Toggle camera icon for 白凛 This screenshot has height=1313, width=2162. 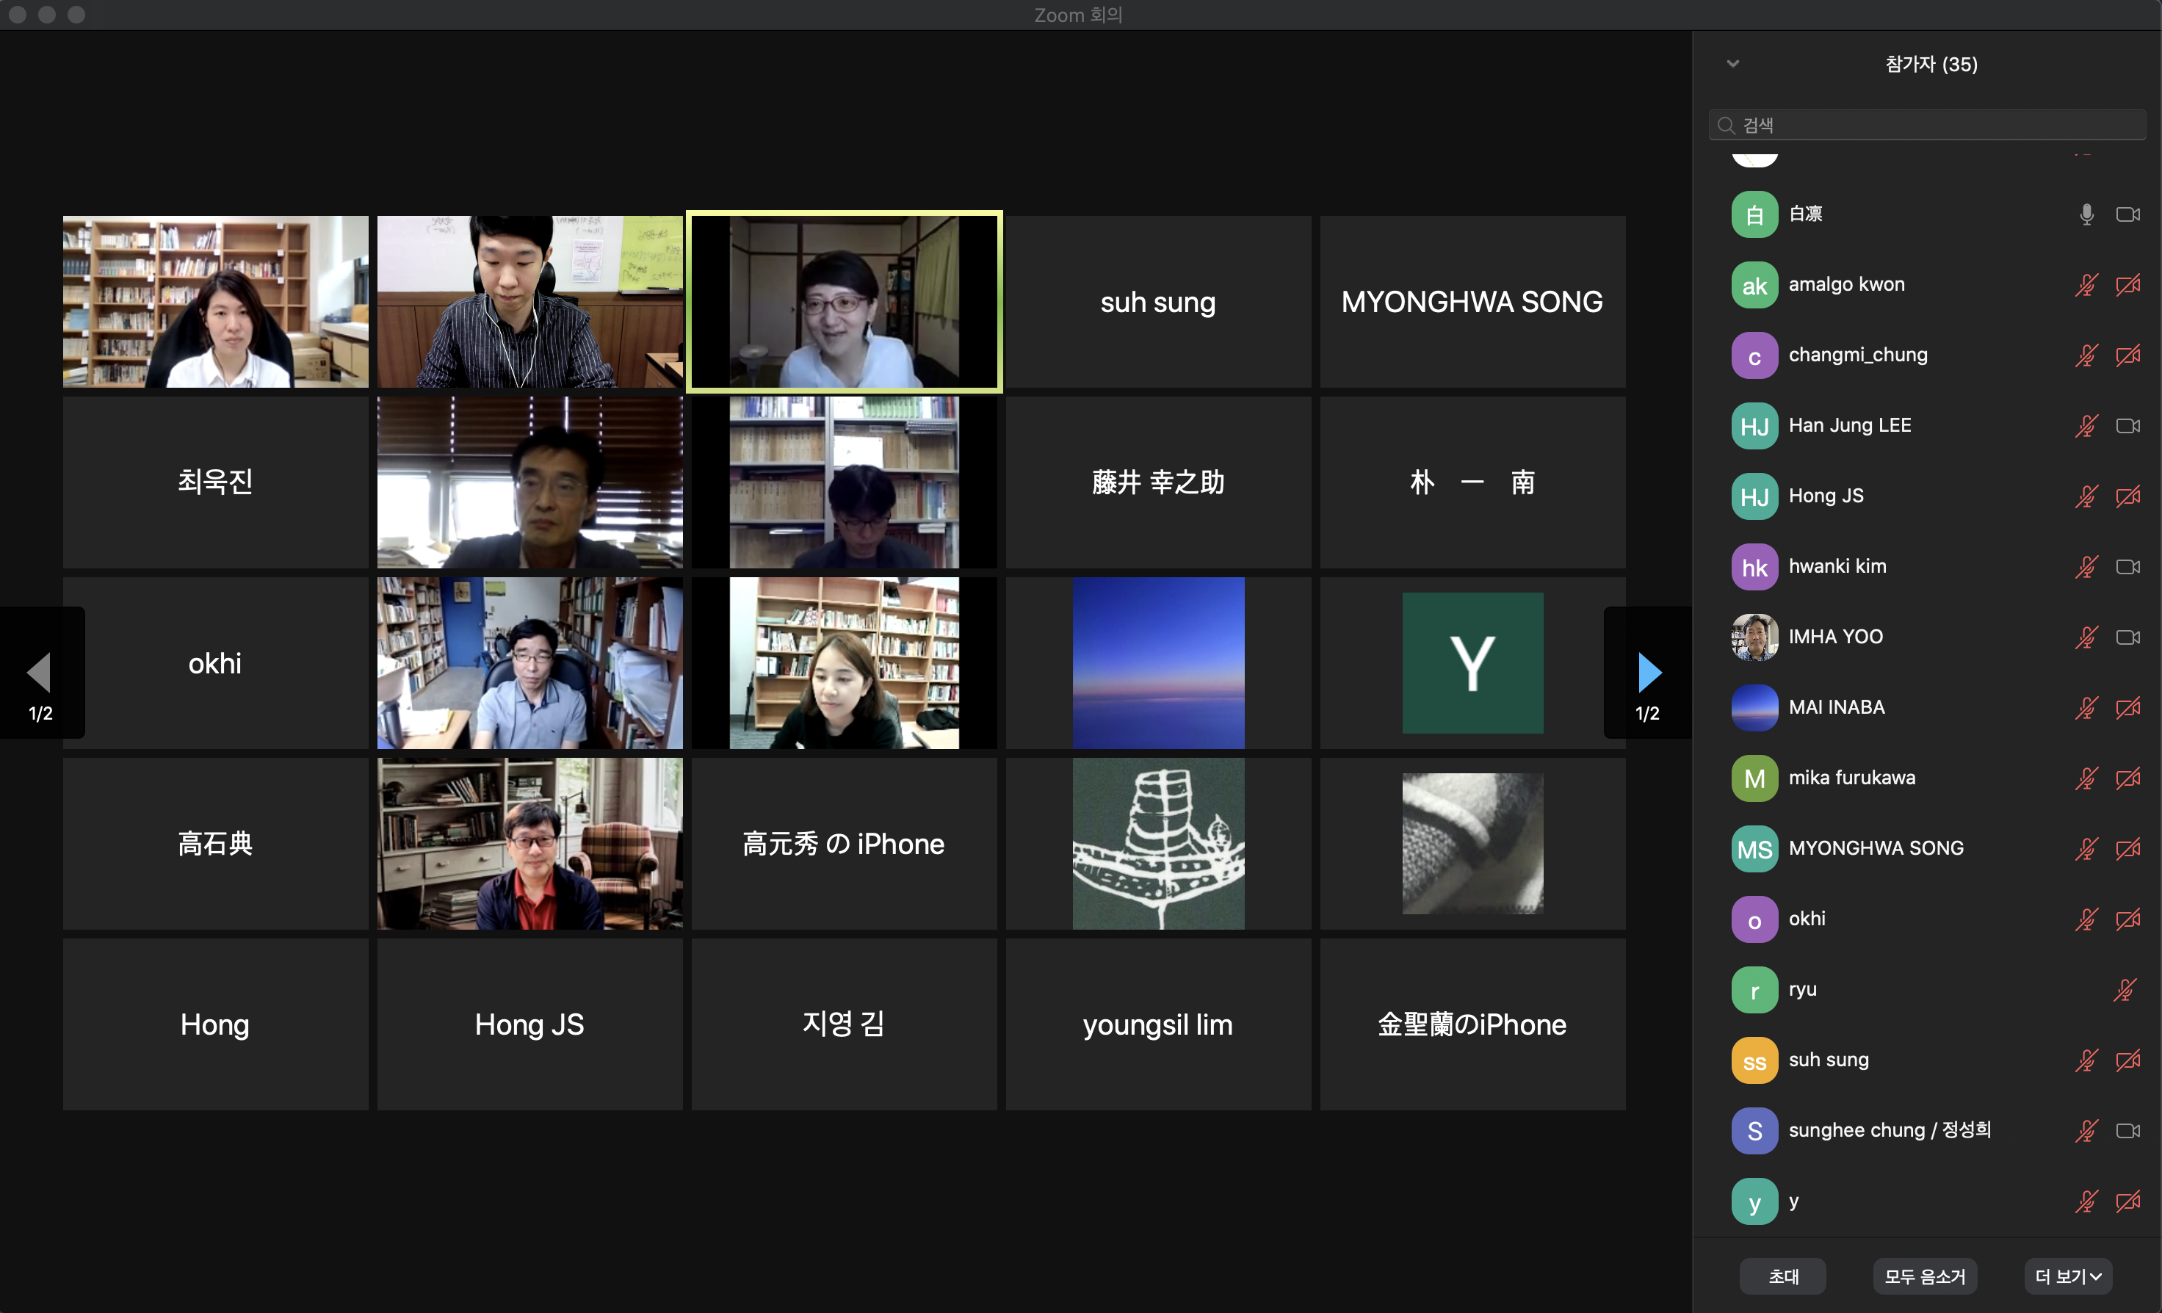click(2127, 214)
